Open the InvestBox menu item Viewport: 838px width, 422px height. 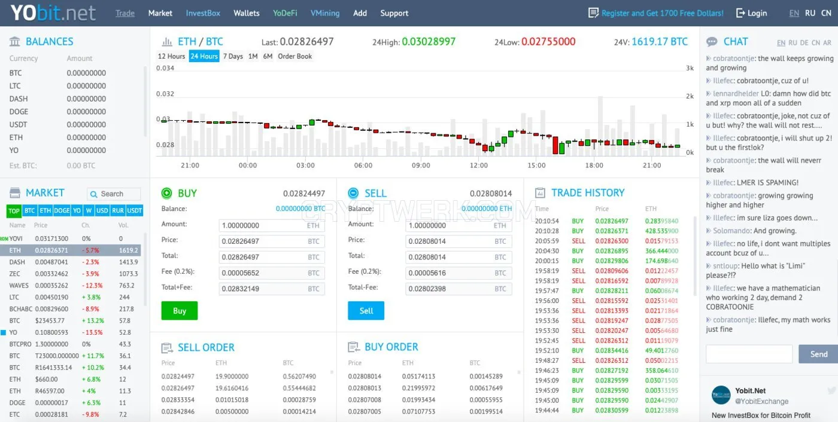tap(203, 13)
